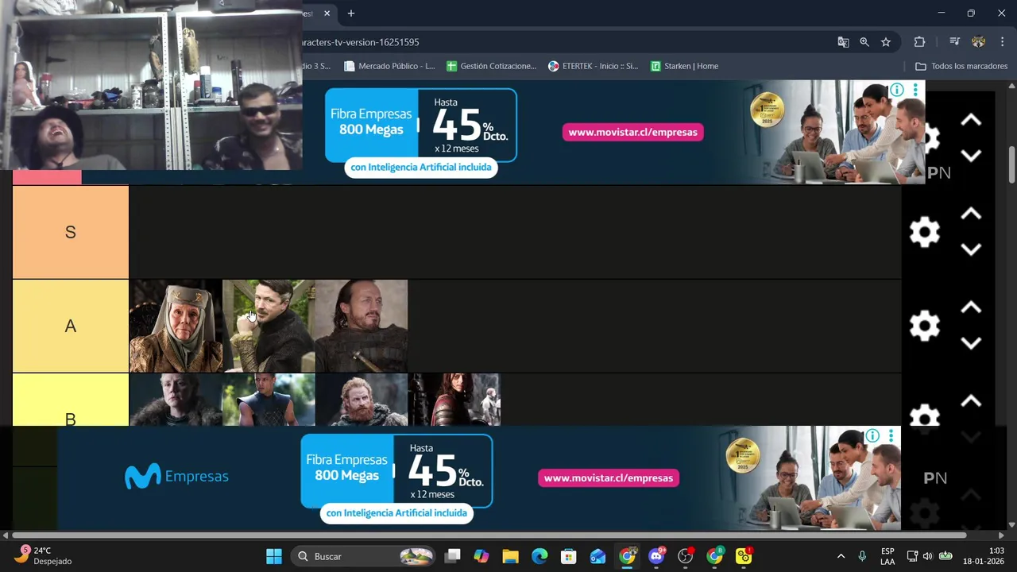The image size is (1017, 572).
Task: Open ad info icon on bottom banner
Action: [872, 435]
